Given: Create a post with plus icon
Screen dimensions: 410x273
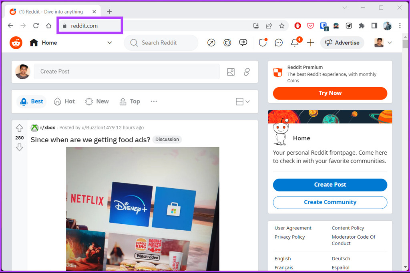Looking at the screenshot, I should coord(311,42).
